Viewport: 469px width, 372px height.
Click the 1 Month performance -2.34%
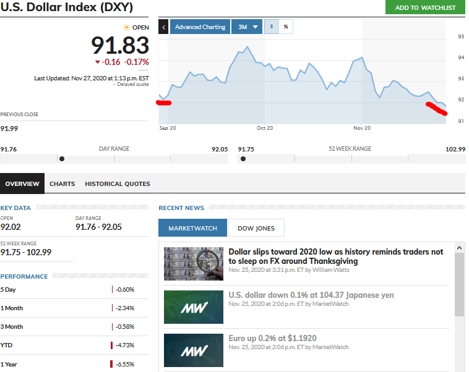(x=125, y=308)
